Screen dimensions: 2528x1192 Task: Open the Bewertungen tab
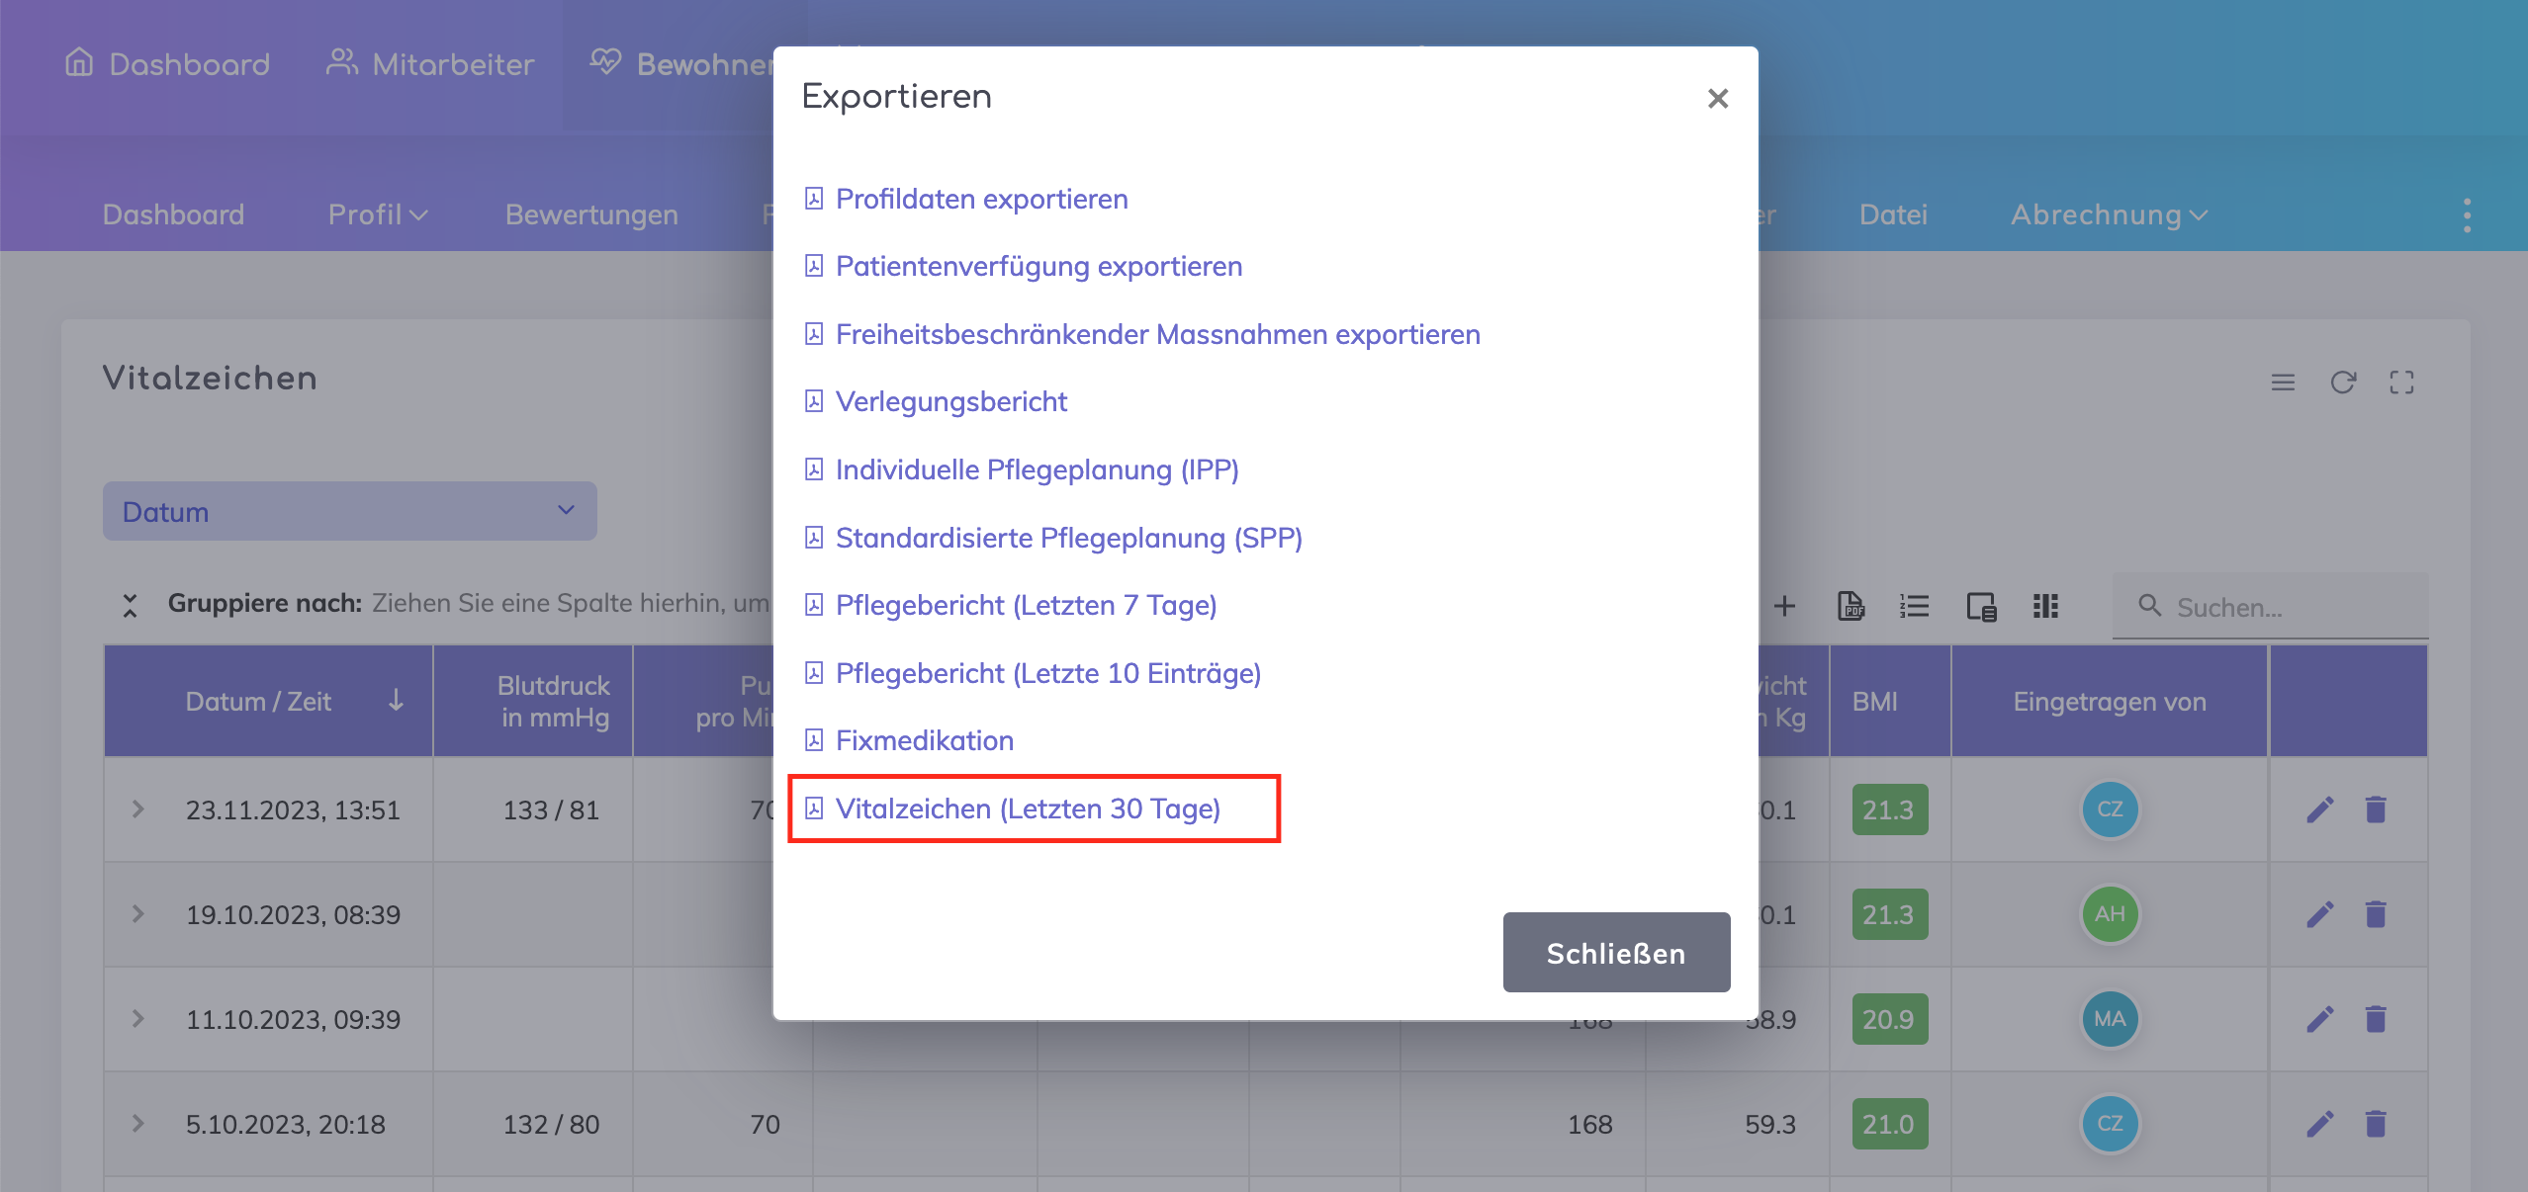coord(591,214)
